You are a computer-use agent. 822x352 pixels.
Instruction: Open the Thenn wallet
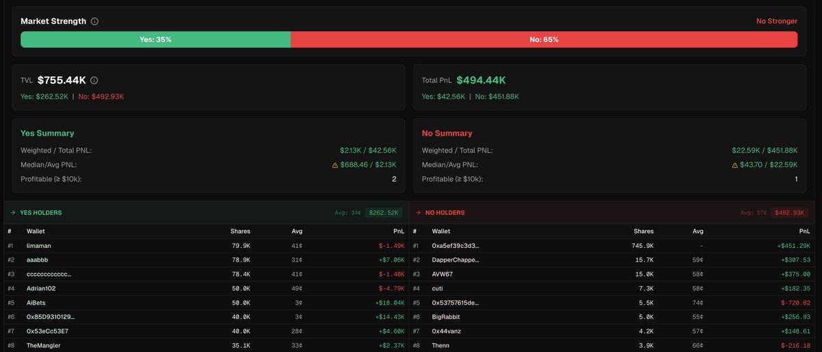[x=440, y=345]
